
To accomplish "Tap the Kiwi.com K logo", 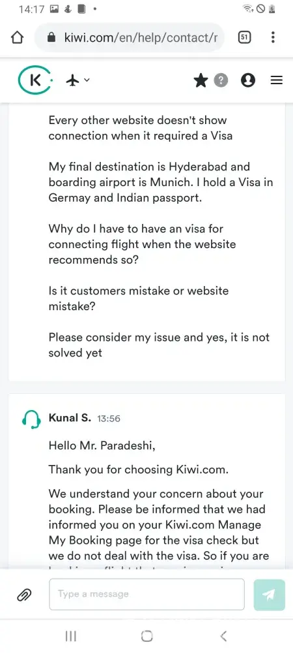I will point(35,80).
